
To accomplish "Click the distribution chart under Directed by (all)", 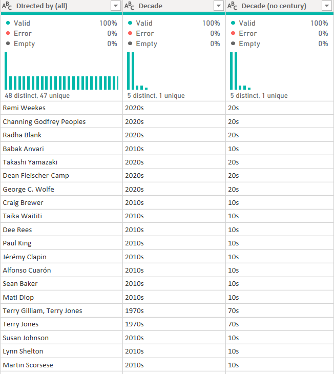I will [61, 71].
